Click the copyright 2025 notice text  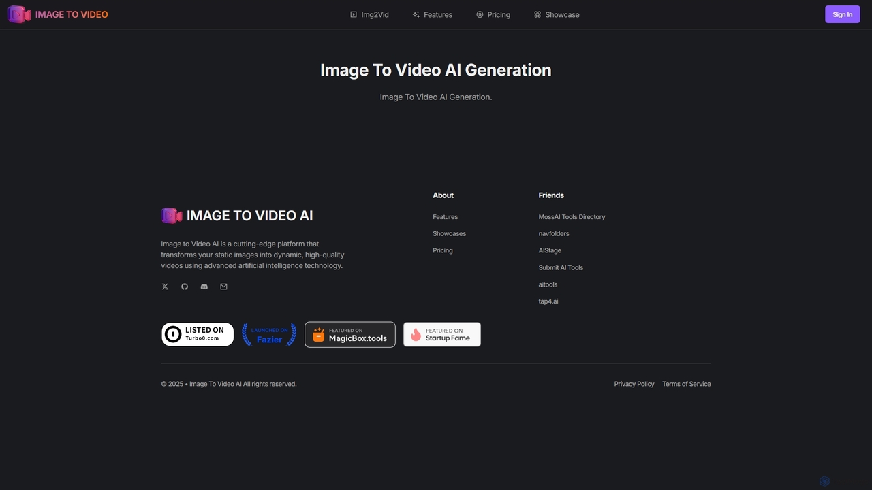click(229, 385)
